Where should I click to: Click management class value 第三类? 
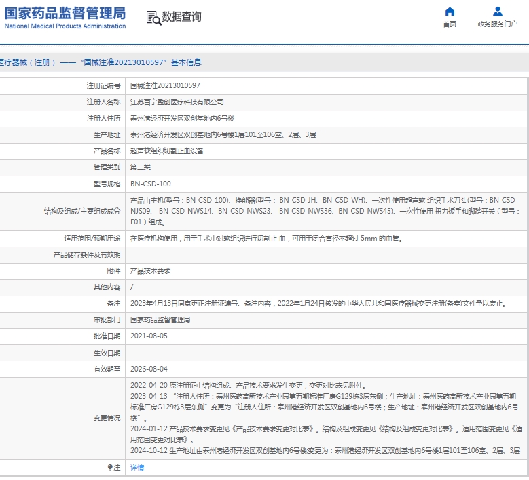pos(141,167)
